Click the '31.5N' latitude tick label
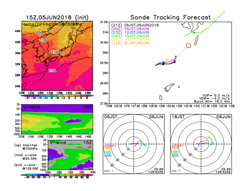Viewport: 247px width, 191px height. [x=104, y=22]
